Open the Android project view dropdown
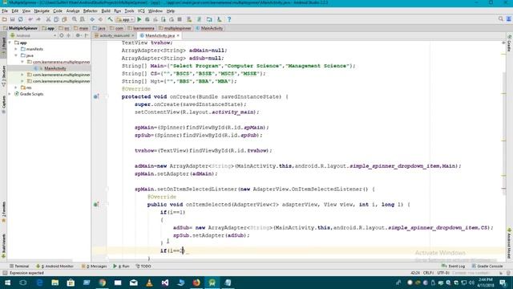513x289 pixels. point(33,35)
